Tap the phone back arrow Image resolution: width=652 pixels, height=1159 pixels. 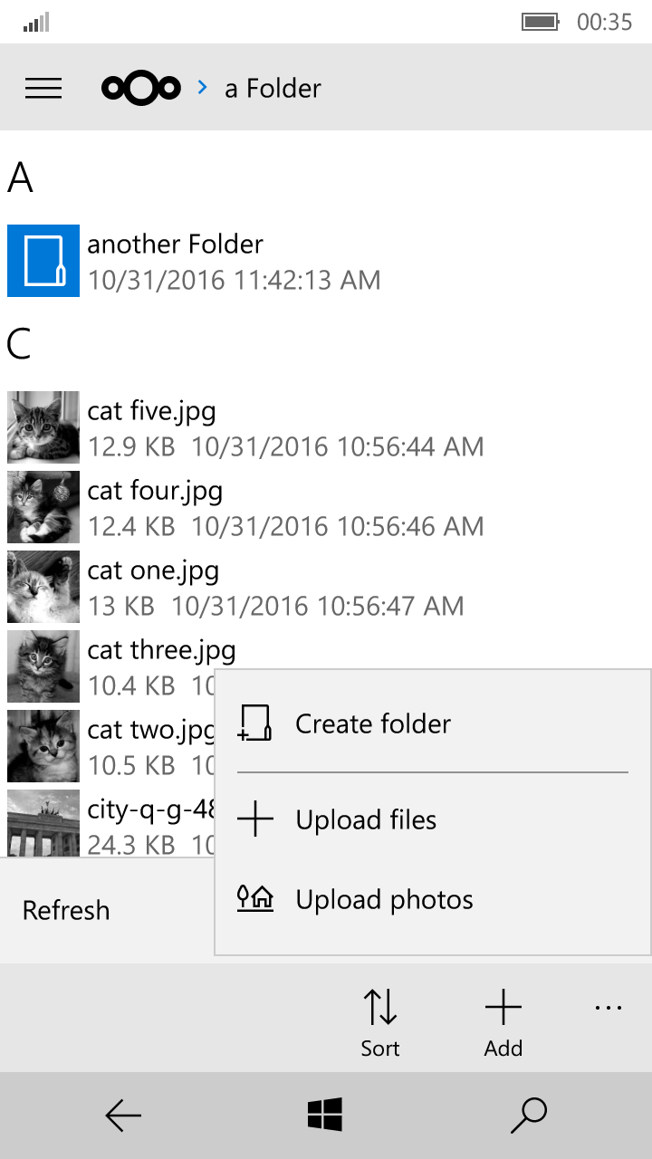click(123, 1116)
